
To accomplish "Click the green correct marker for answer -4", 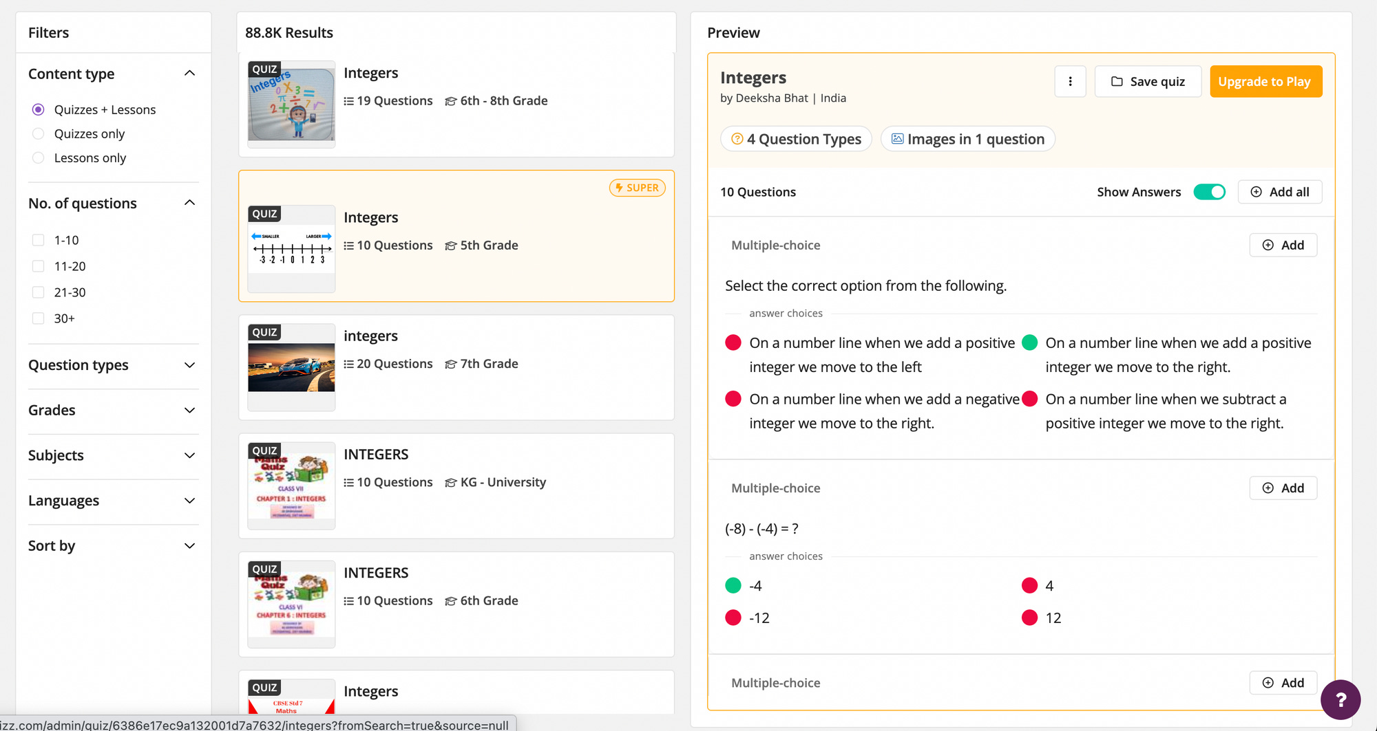I will click(733, 586).
